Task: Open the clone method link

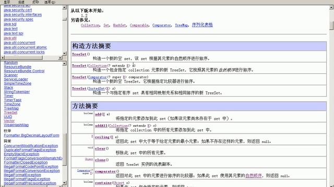Action: [100, 160]
